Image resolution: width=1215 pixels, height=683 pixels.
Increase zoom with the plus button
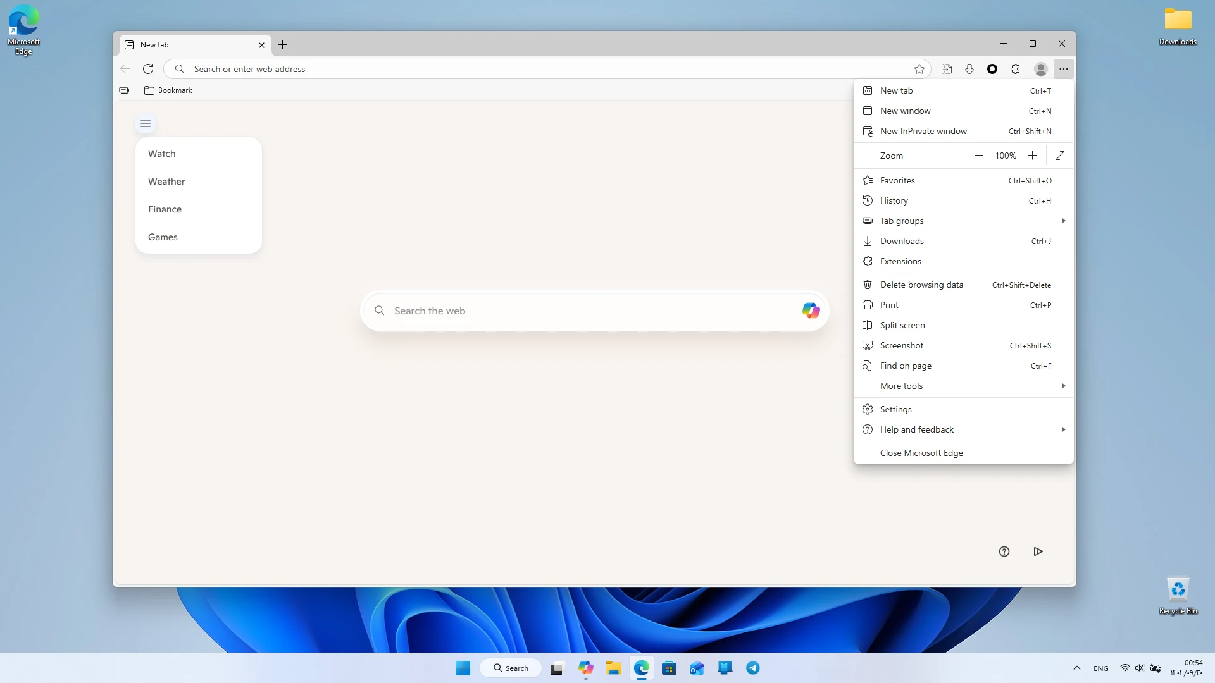1032,156
